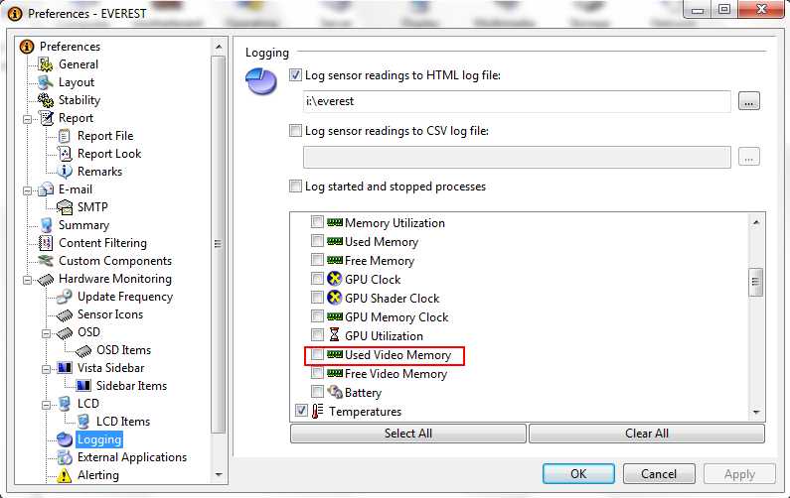This screenshot has height=498, width=790.
Task: Check the Used Video Memory checkbox
Action: coord(317,354)
